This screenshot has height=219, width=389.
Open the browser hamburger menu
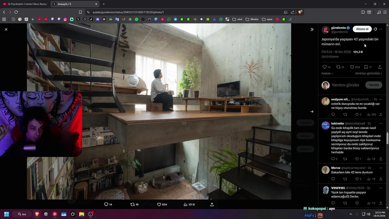tap(385, 12)
